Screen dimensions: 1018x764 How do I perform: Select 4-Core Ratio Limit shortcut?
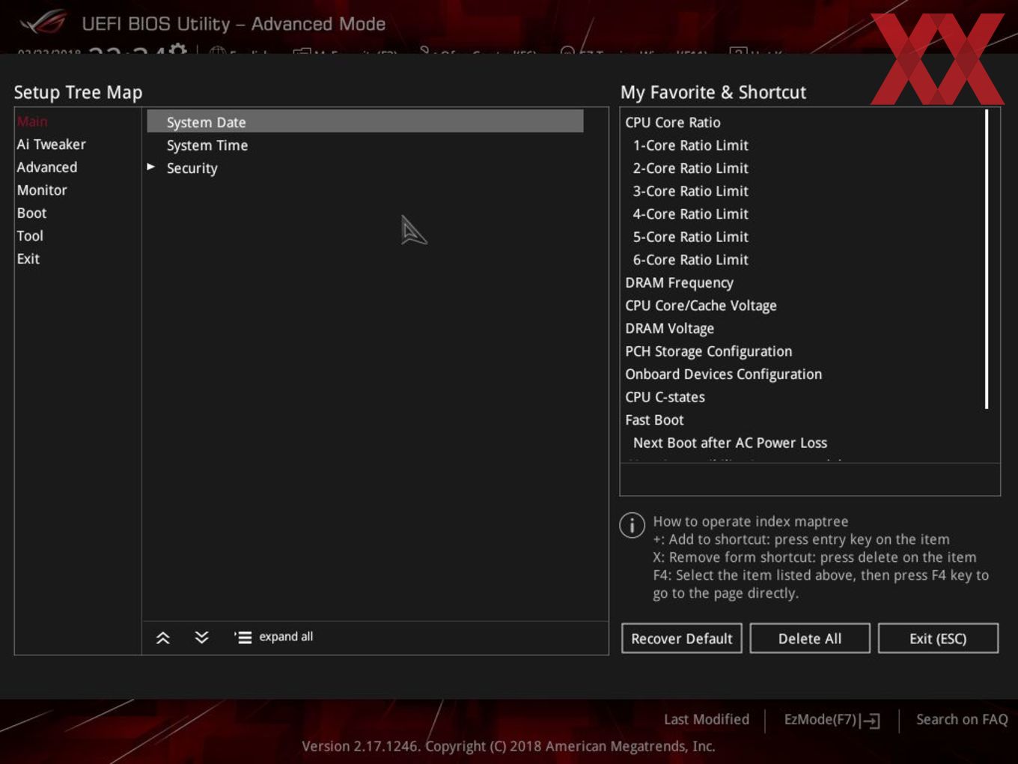click(x=690, y=214)
